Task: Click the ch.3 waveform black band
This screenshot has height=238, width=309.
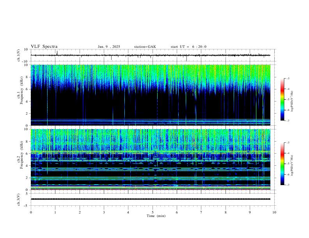Action: pyautogui.click(x=150, y=199)
